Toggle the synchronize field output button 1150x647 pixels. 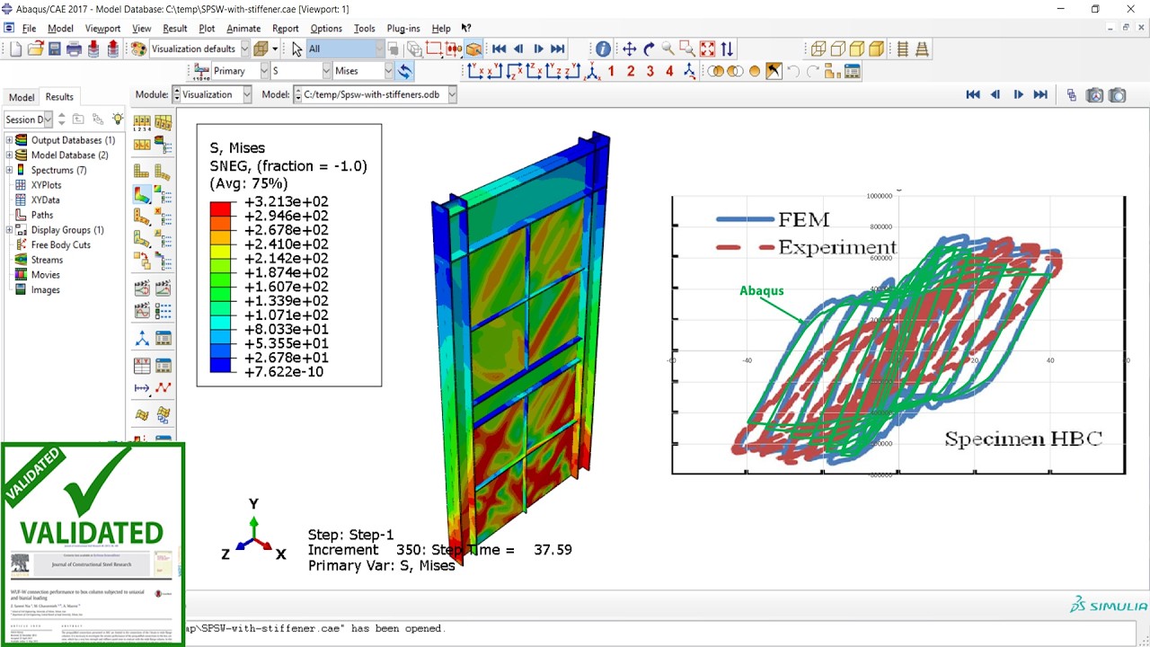pyautogui.click(x=405, y=71)
